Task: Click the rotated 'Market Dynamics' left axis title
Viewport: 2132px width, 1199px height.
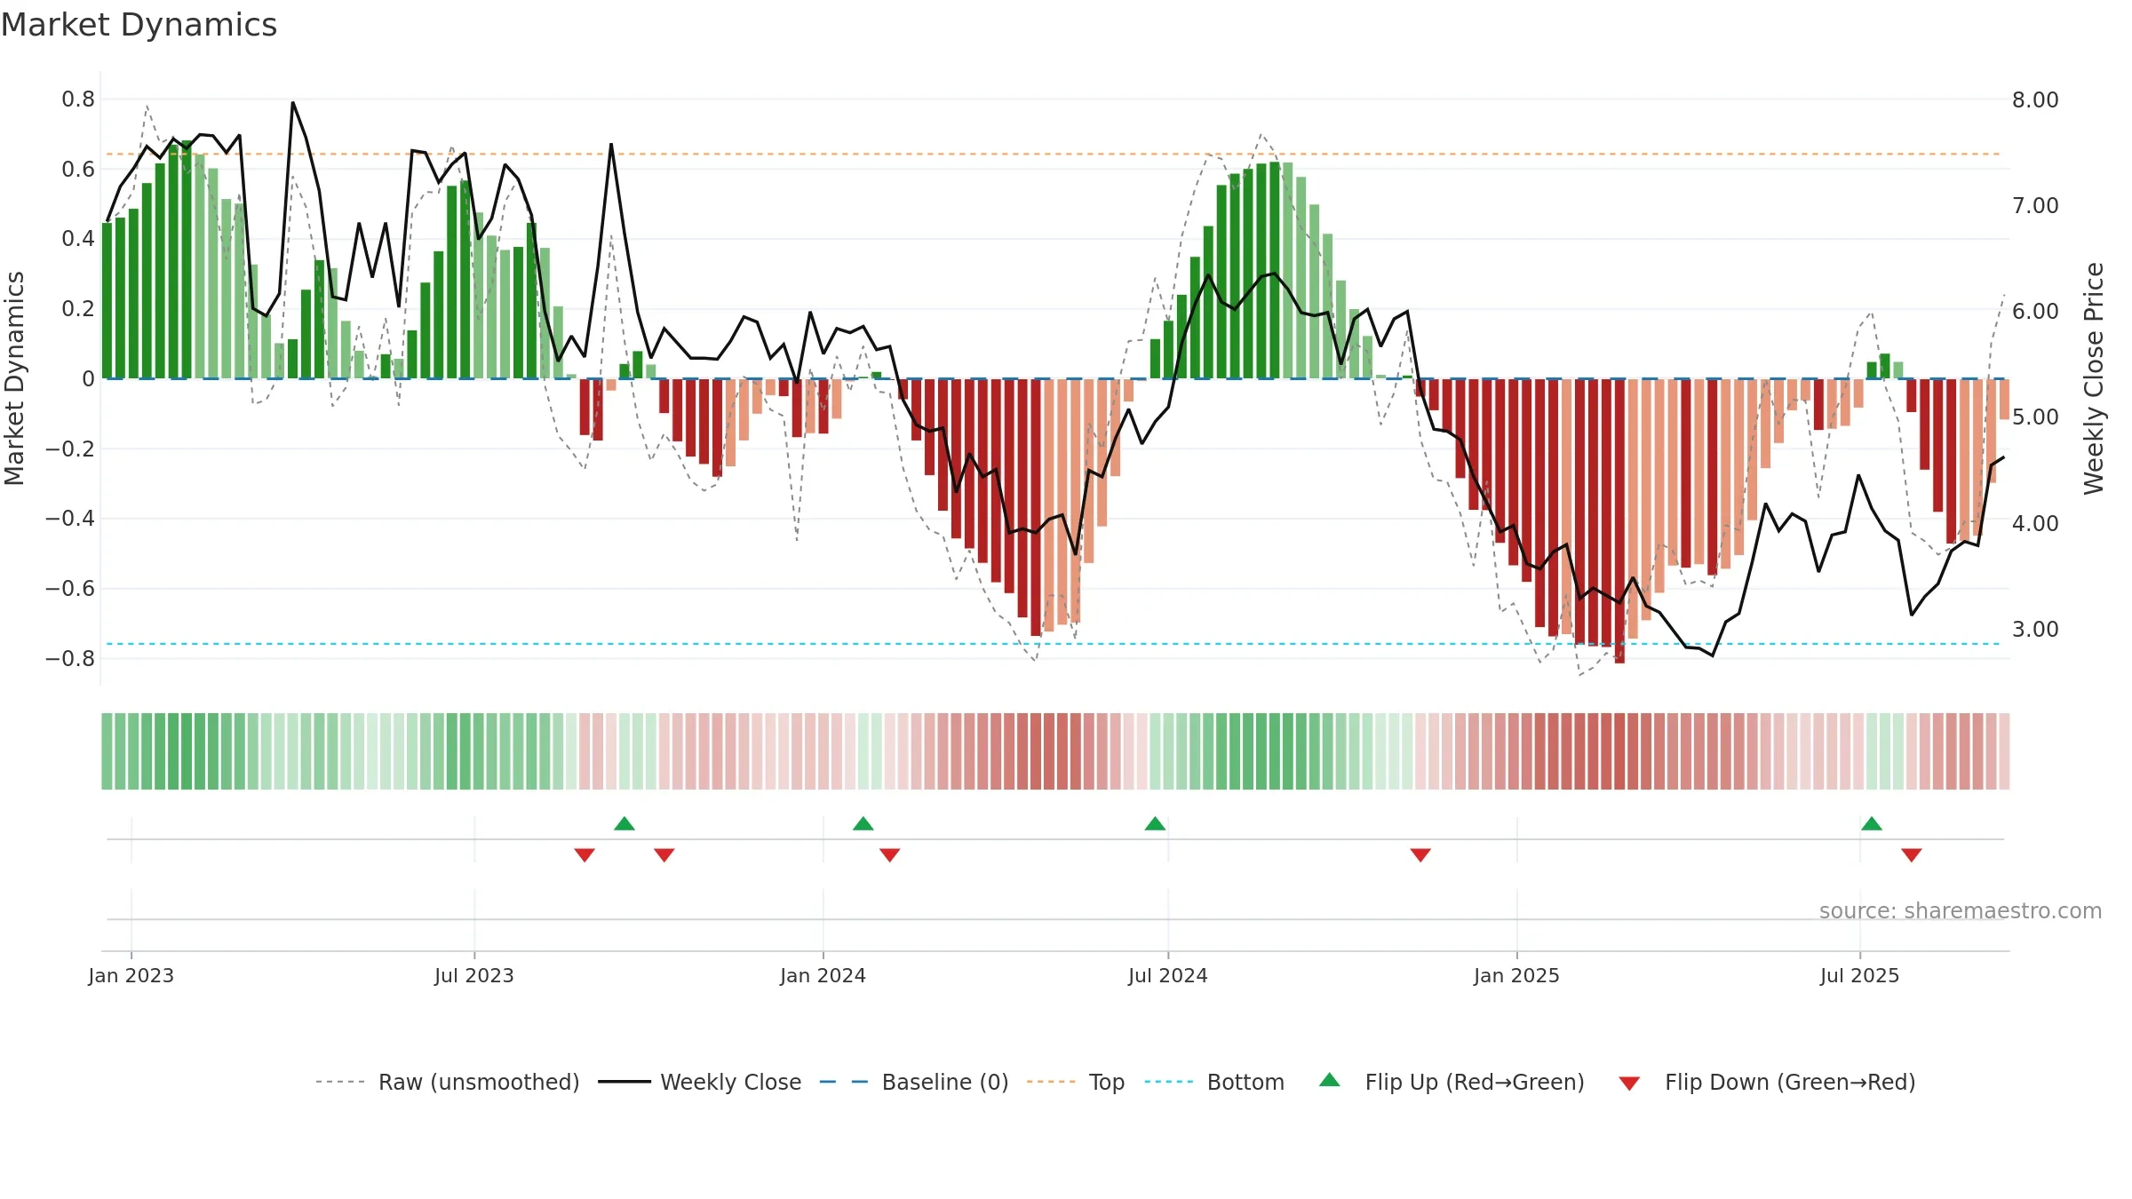Action: (x=14, y=378)
